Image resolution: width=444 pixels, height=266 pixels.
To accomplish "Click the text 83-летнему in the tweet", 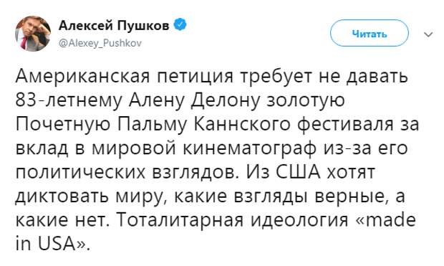I will [68, 100].
